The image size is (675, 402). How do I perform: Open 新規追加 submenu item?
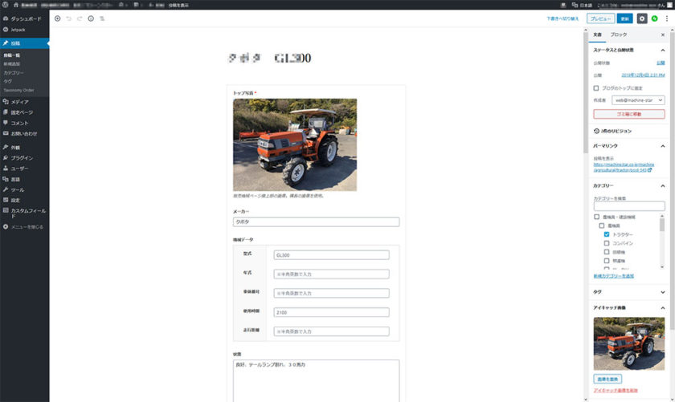[x=12, y=64]
